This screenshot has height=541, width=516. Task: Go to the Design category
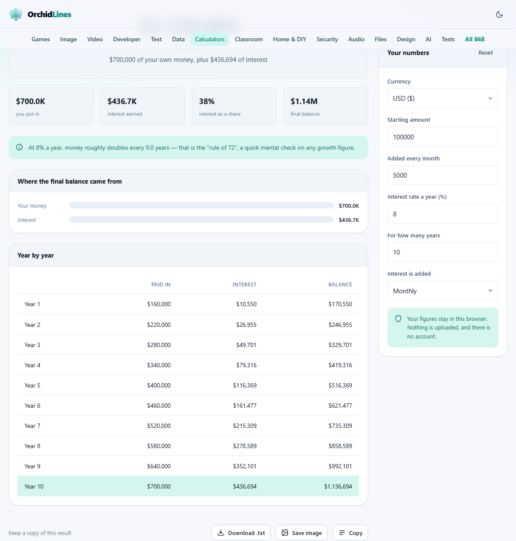click(x=406, y=39)
